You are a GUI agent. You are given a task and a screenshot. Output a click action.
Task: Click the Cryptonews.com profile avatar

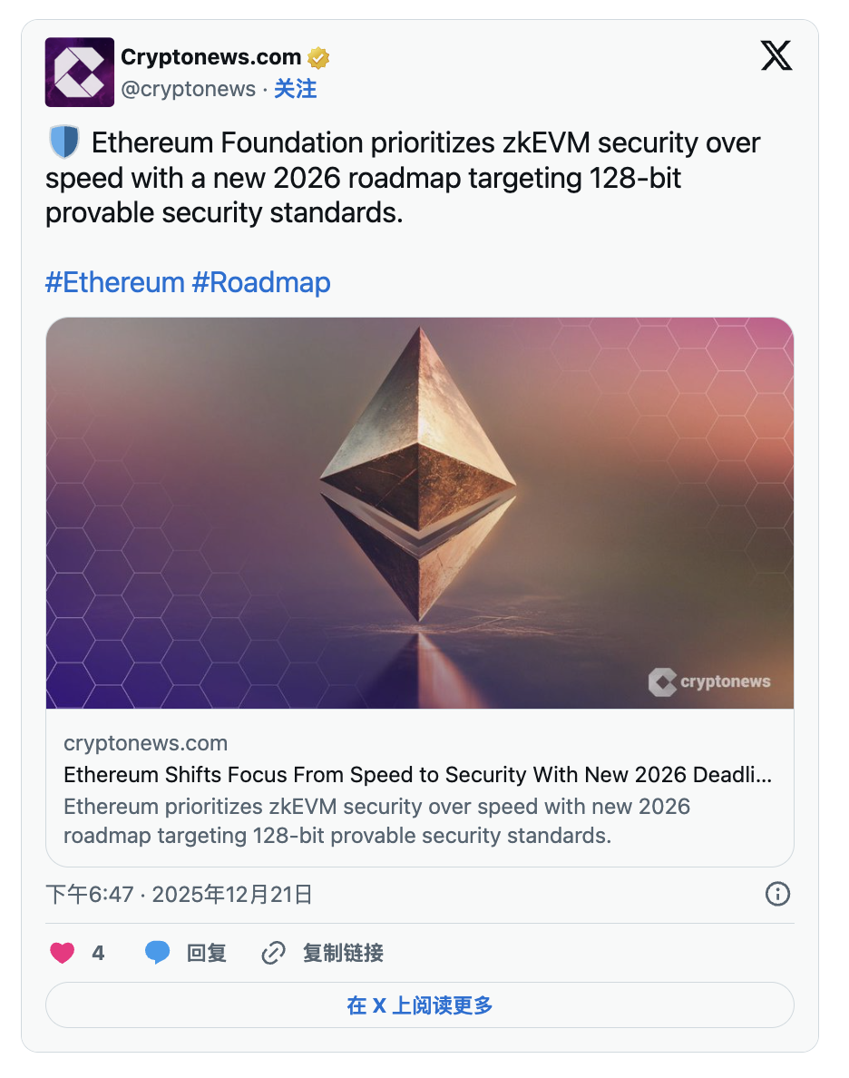click(80, 73)
